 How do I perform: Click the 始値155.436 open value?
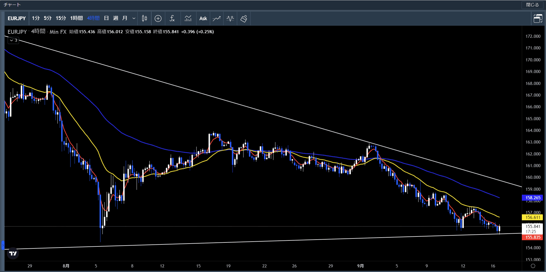click(82, 32)
